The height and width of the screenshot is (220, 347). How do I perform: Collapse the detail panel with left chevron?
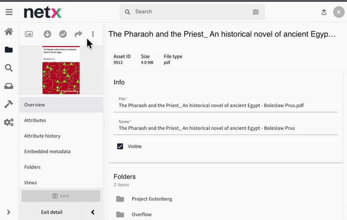click(x=93, y=212)
